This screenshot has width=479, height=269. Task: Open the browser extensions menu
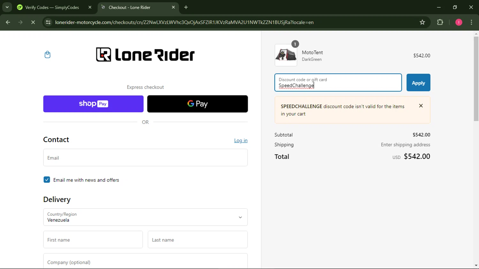click(440, 22)
